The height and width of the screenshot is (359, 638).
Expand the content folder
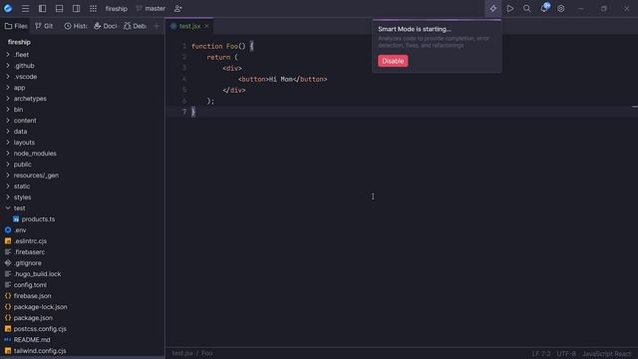click(8, 121)
